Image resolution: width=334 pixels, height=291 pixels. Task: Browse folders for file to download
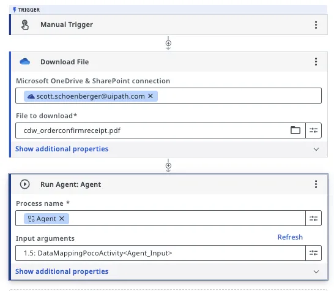(295, 130)
